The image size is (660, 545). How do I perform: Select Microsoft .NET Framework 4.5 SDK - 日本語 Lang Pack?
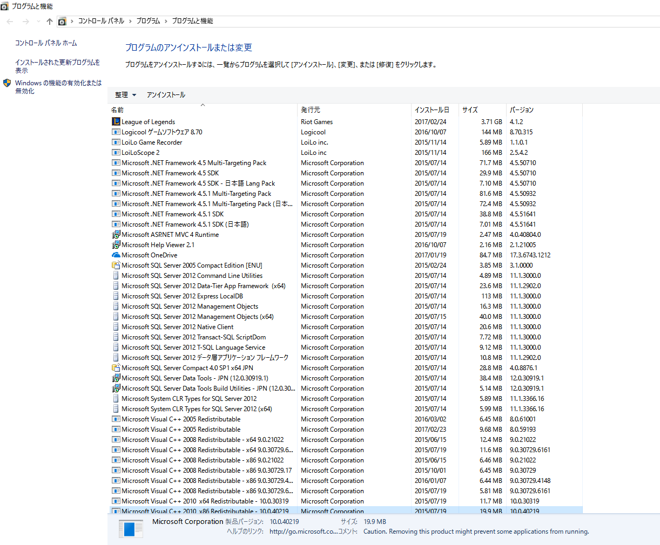tap(346, 183)
